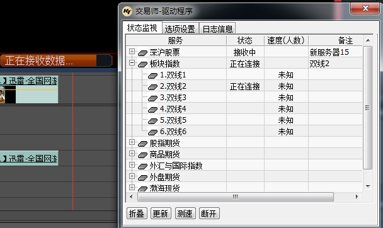
Task: Collapse the 板块指数 tree node
Action: point(132,63)
